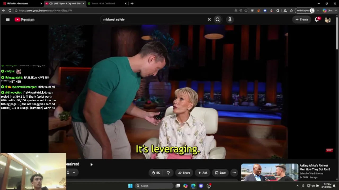View site information lock icon

(16, 11)
